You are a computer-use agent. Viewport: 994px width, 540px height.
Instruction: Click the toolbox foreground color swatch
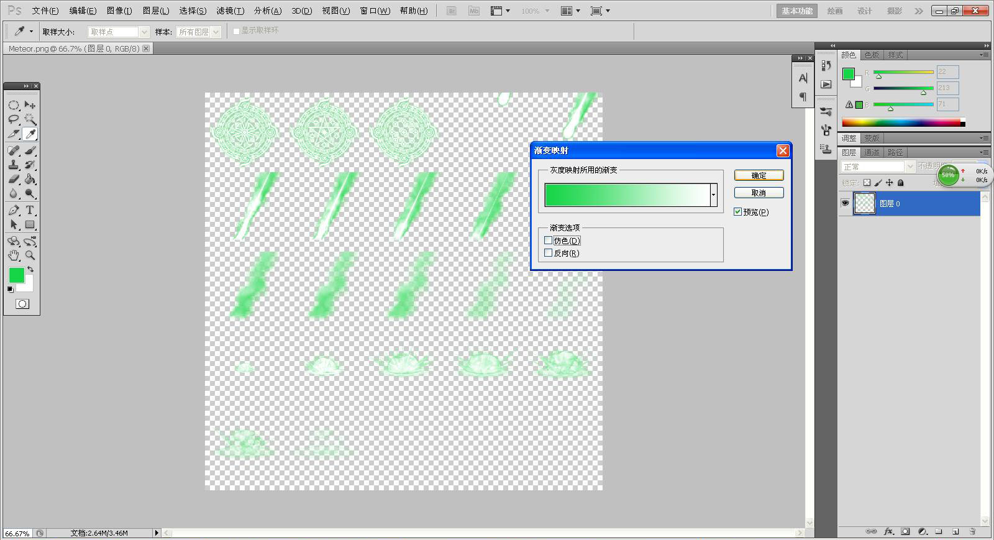click(x=16, y=275)
